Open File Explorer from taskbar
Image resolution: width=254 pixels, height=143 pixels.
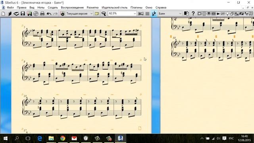point(51,138)
